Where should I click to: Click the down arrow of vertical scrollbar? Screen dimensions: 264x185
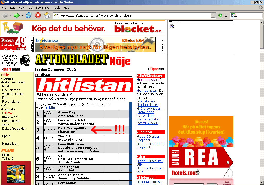[x=262, y=183]
